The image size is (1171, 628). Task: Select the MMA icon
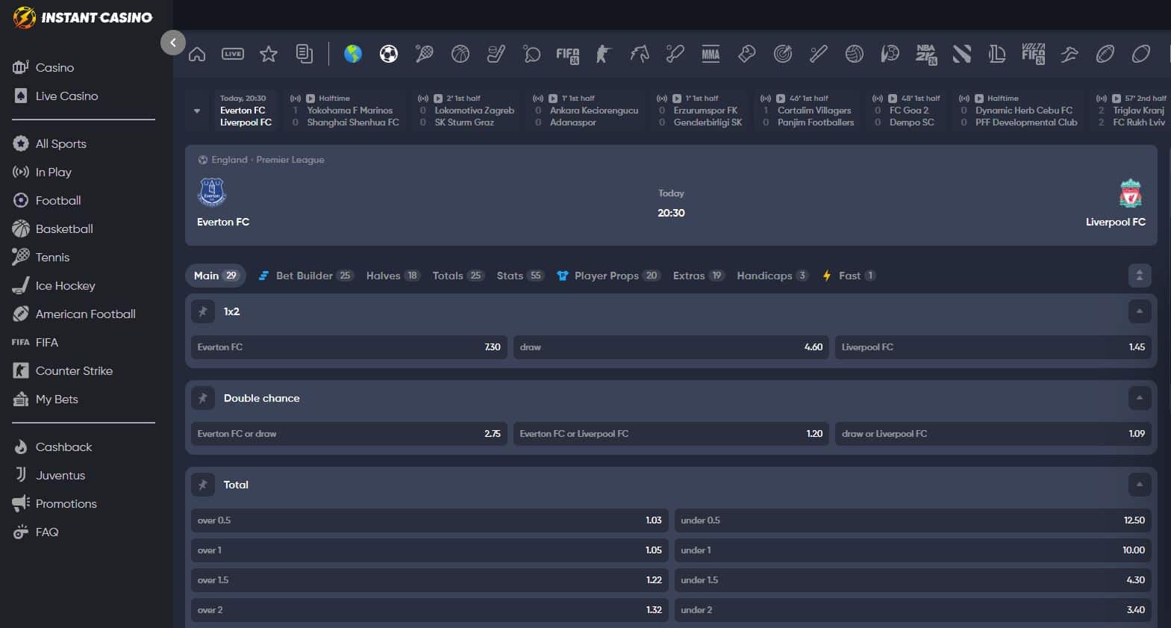[x=711, y=54]
